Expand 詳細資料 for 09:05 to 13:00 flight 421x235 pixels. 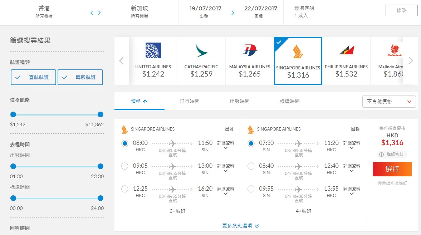(226, 168)
